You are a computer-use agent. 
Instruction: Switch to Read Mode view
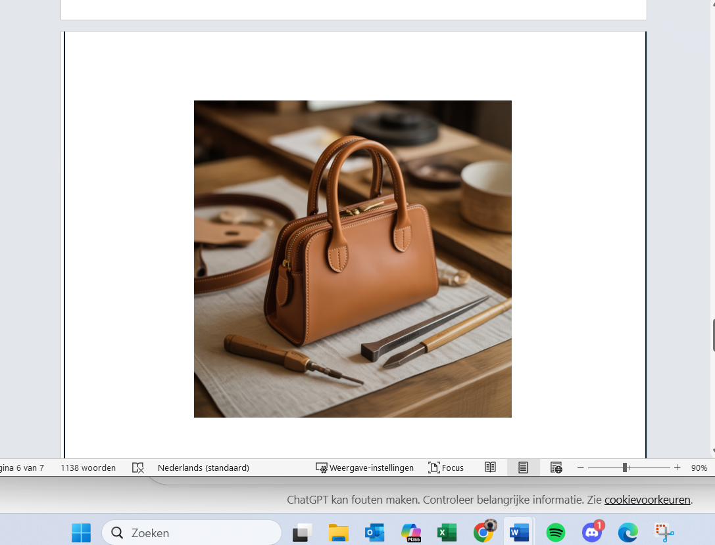tap(490, 468)
